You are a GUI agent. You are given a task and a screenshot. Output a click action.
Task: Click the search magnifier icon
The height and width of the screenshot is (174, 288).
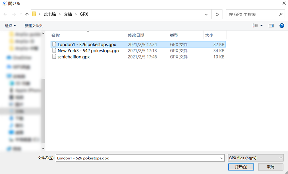tap(280, 14)
